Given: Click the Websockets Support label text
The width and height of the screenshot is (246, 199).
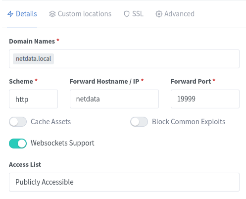Looking at the screenshot, I should tap(62, 143).
